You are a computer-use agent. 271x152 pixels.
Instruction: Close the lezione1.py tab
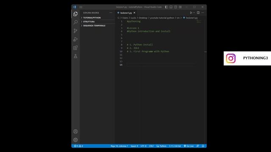pos(135,13)
